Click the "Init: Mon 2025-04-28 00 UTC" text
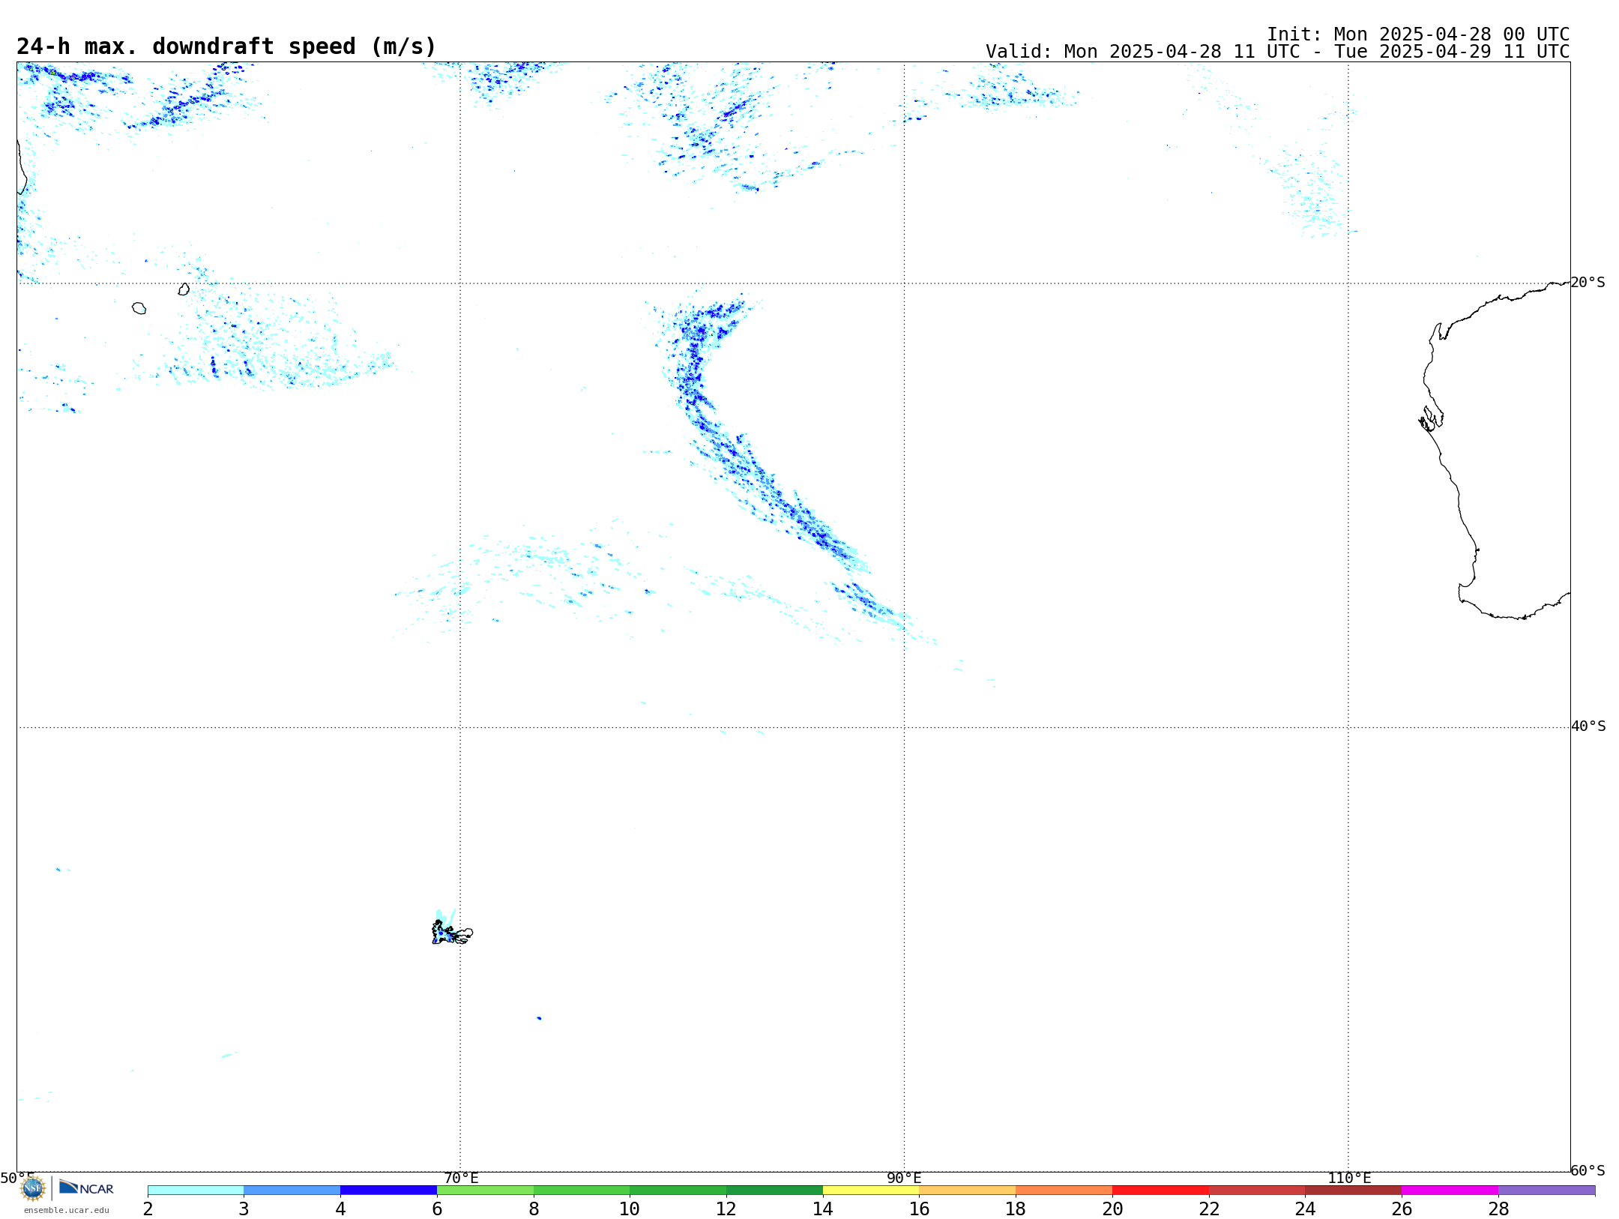The width and height of the screenshot is (1619, 1219). pos(1418,34)
